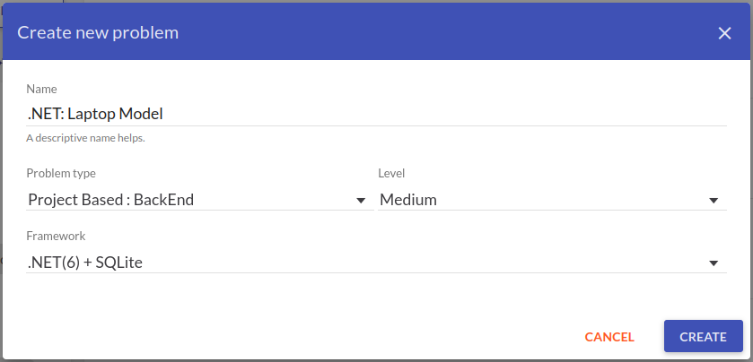Click the 'A descriptive name helps.' hint
The width and height of the screenshot is (753, 362).
[x=85, y=138]
